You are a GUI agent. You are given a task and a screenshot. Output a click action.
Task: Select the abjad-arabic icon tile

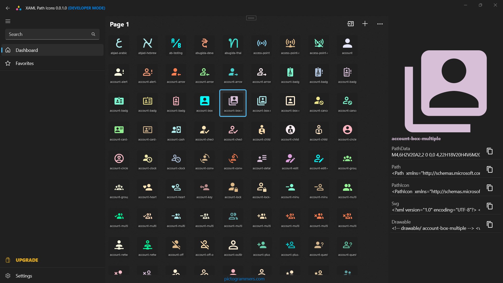119,46
